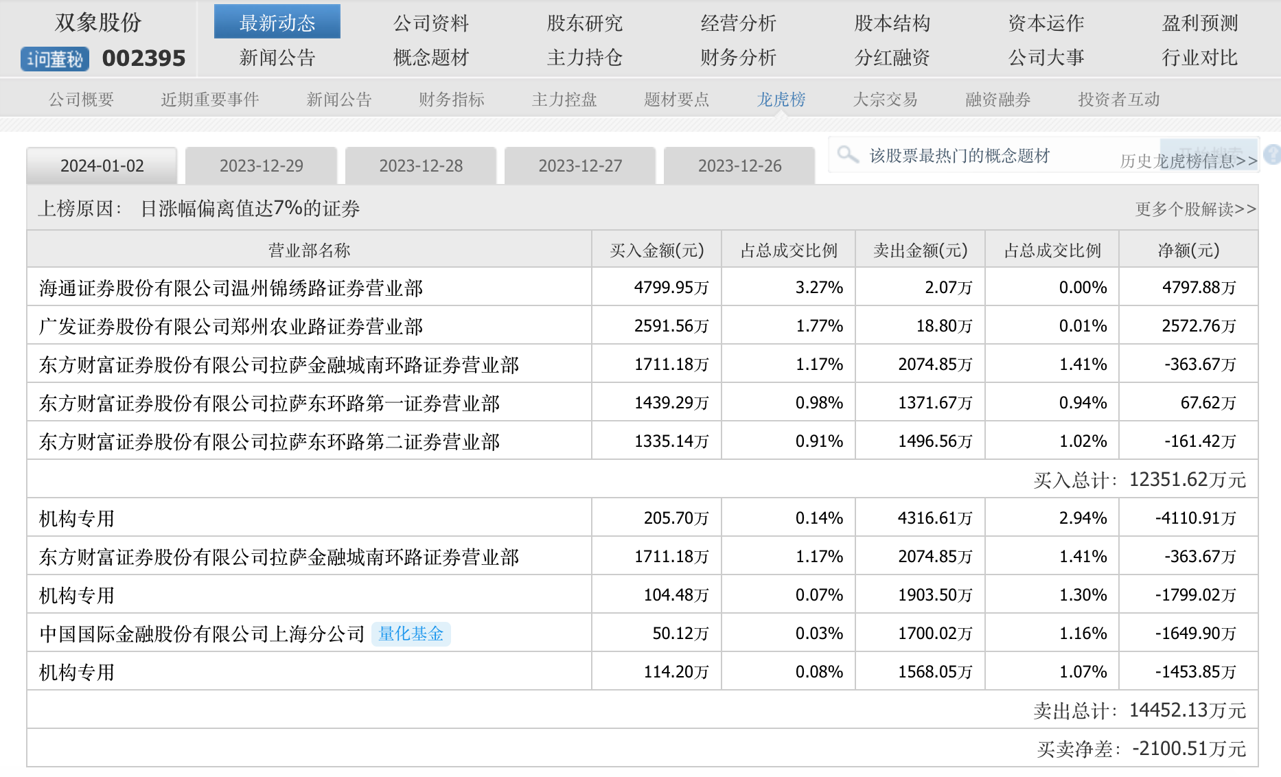Click the 问董秘 badge icon

click(55, 59)
